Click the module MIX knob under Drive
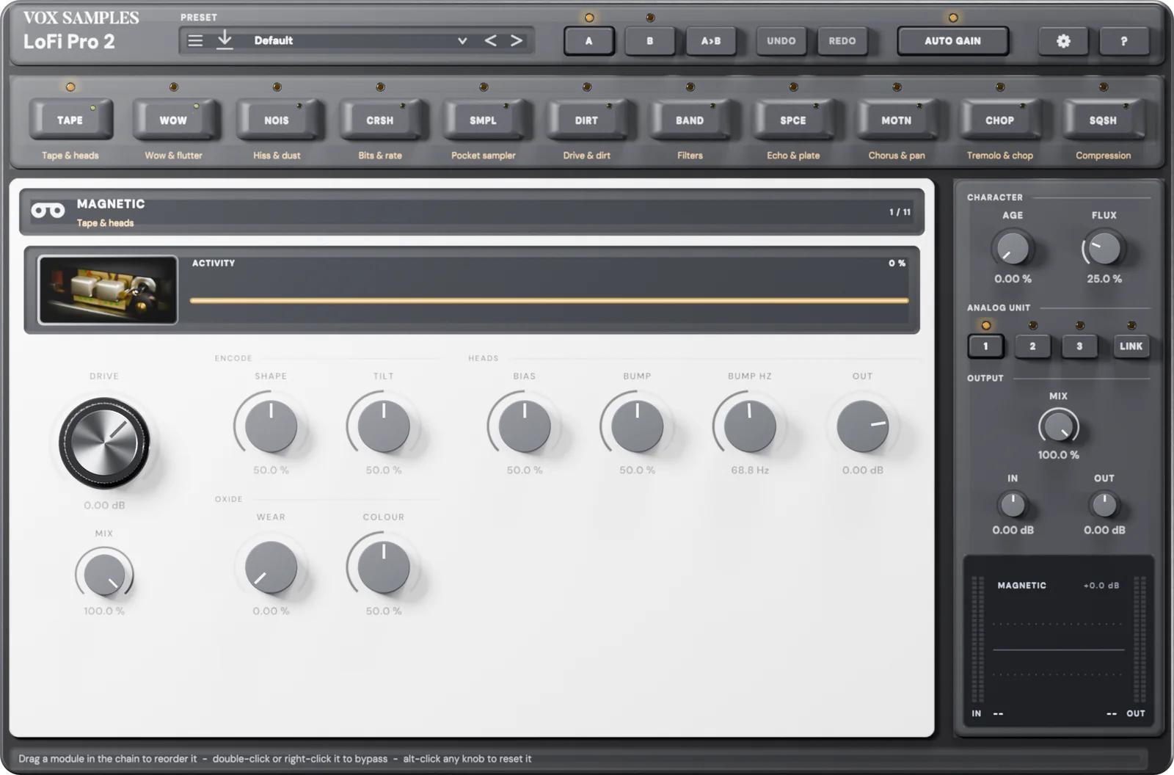The width and height of the screenshot is (1174, 775). click(x=104, y=575)
